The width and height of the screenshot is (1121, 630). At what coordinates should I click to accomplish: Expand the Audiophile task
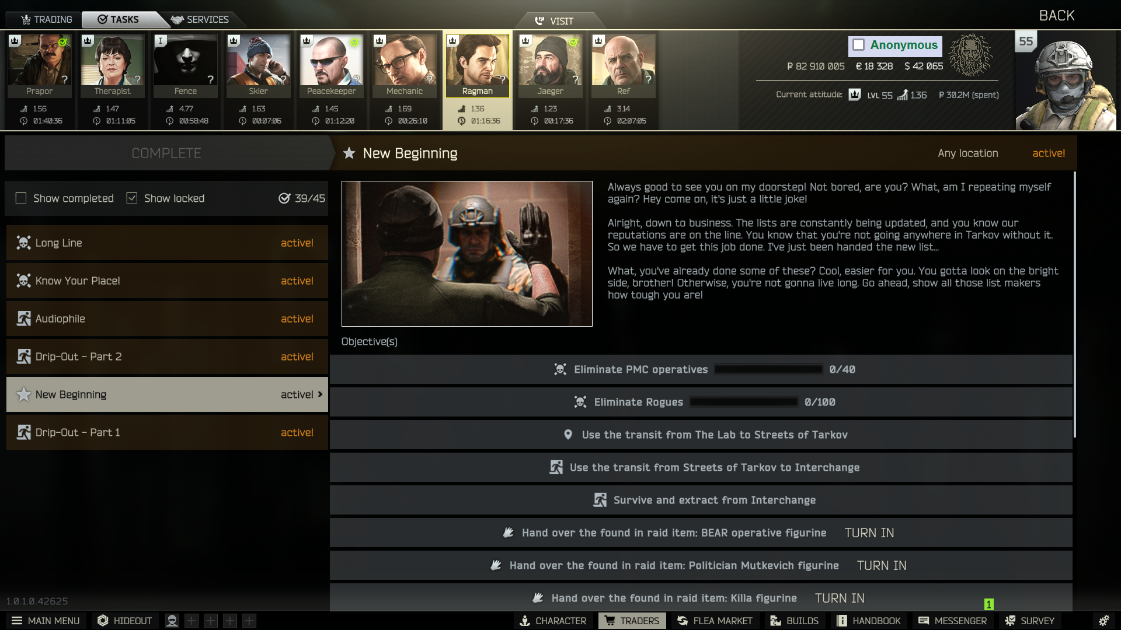click(x=167, y=318)
